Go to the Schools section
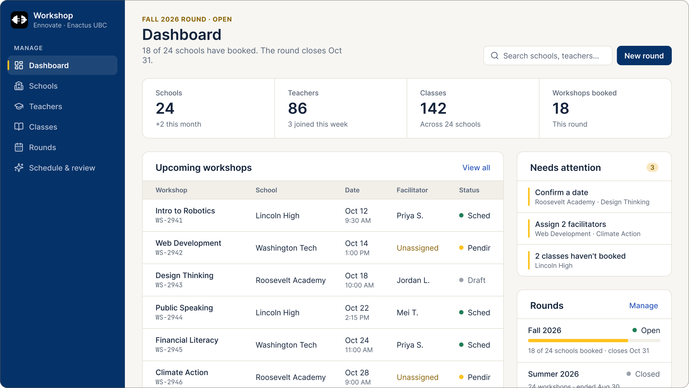Screen dimensions: 689x388 pyautogui.click(x=62, y=86)
